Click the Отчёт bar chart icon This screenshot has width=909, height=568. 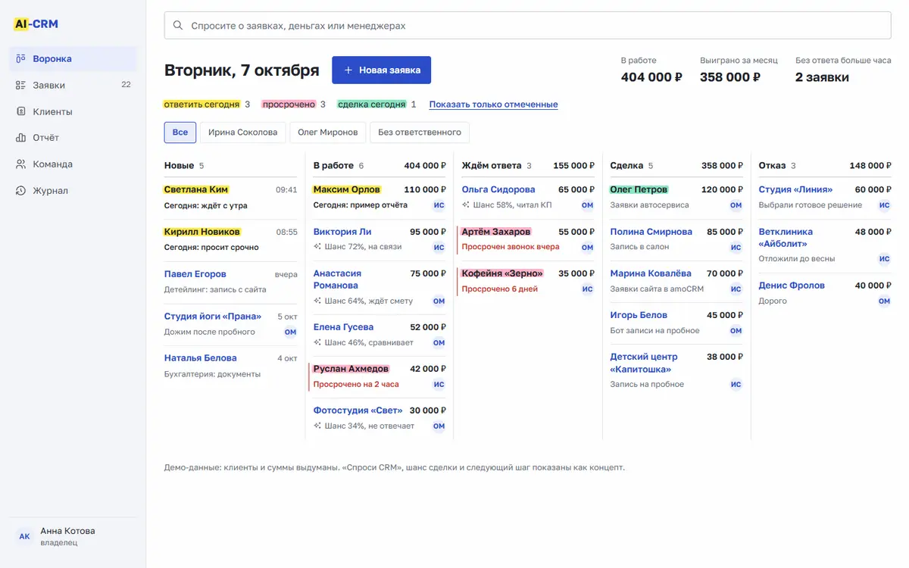click(21, 138)
